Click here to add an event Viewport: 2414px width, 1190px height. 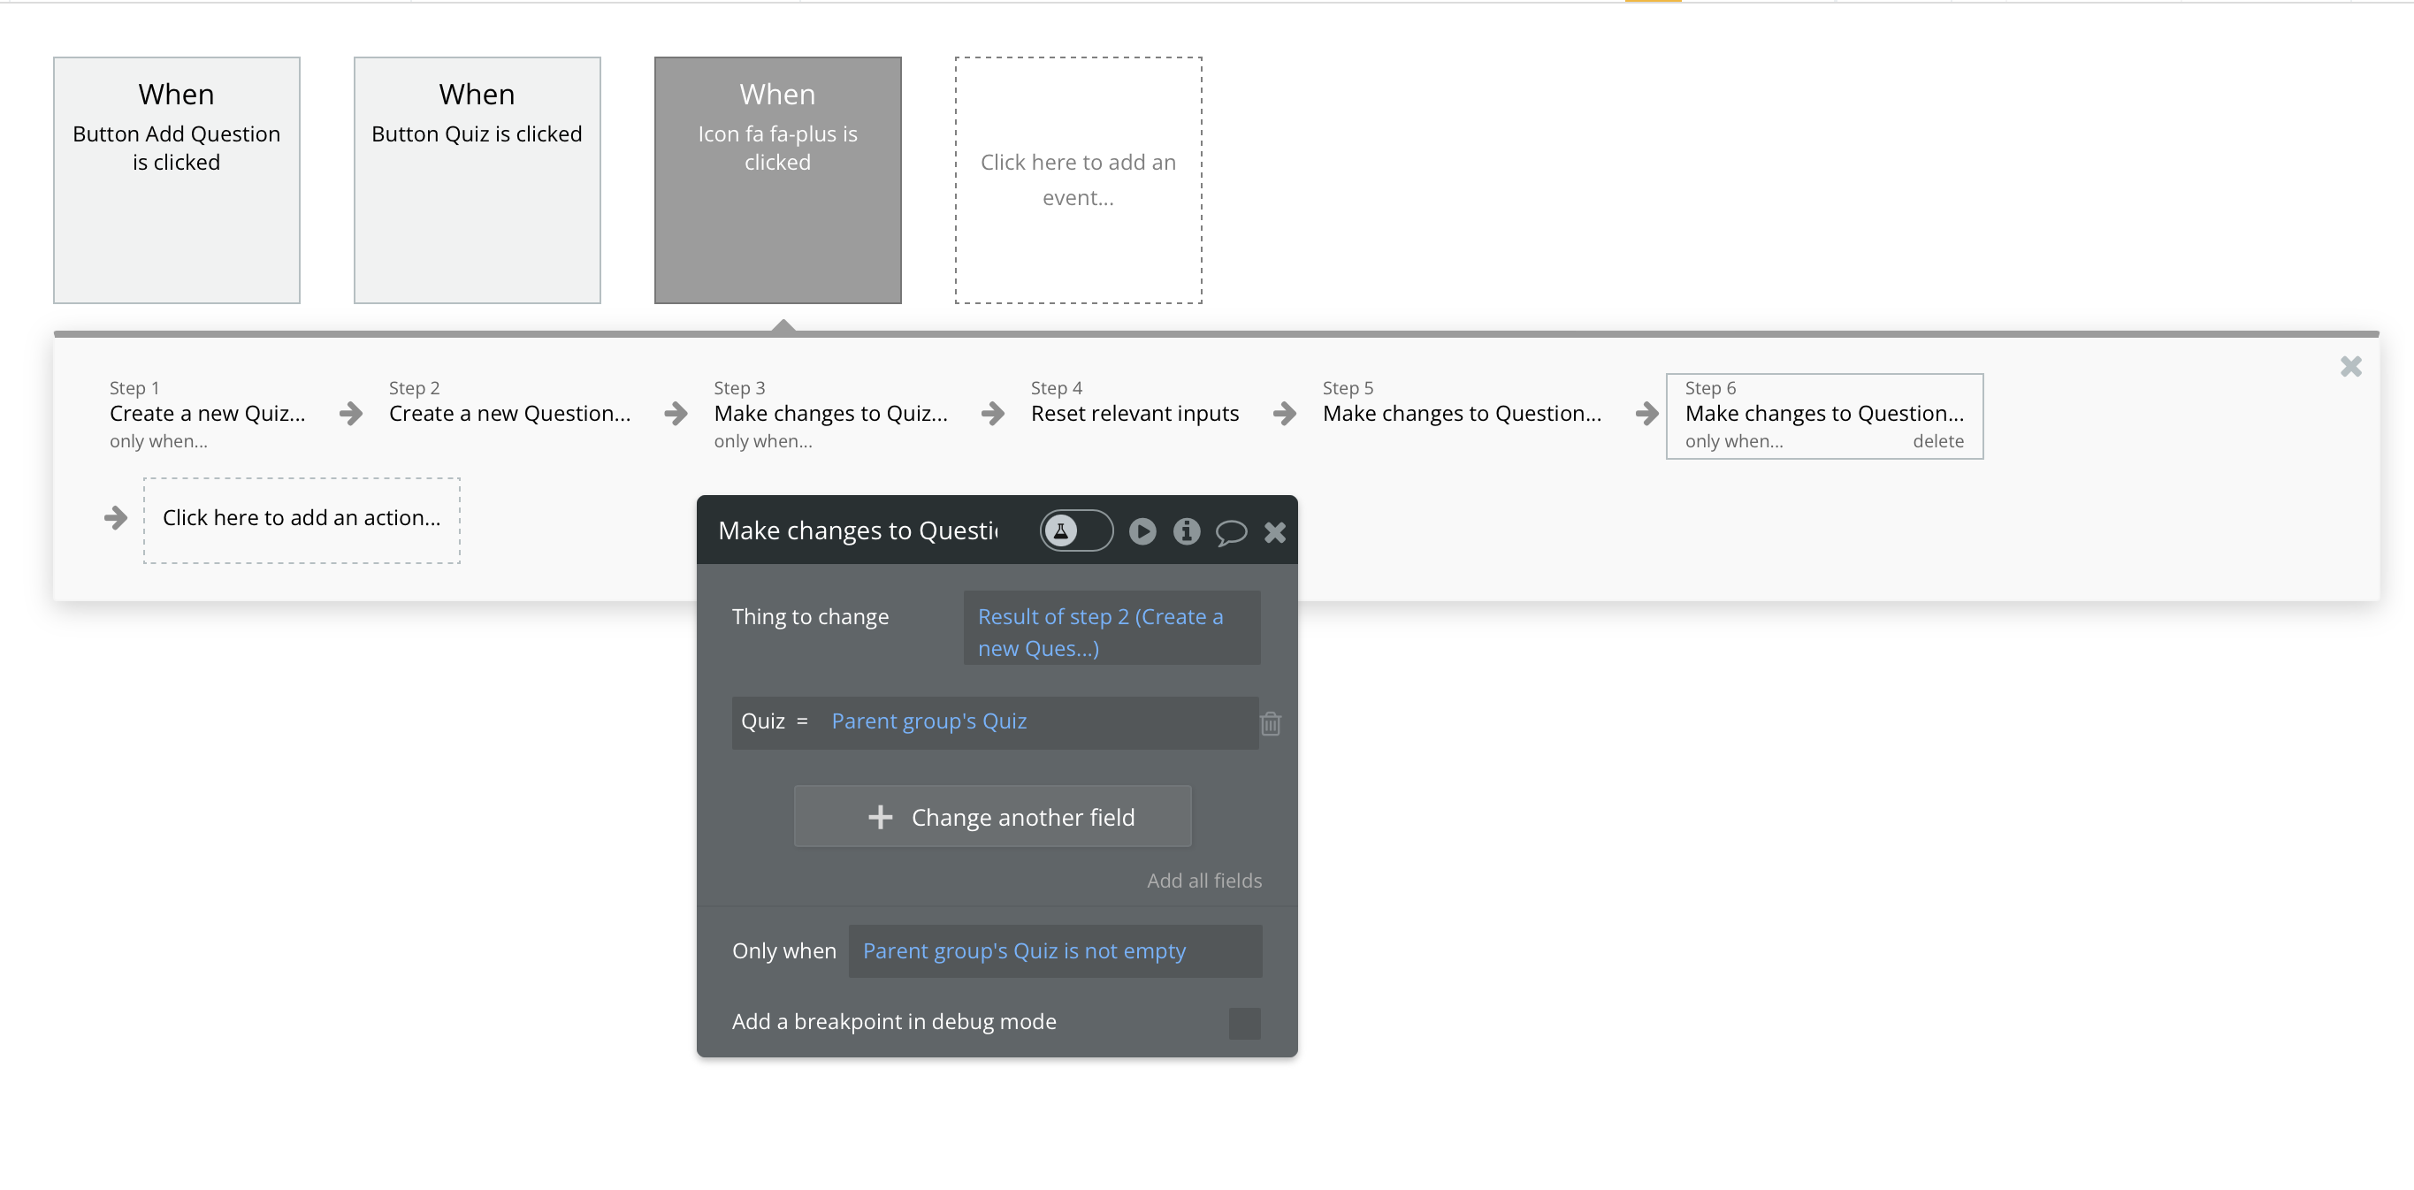point(1079,179)
